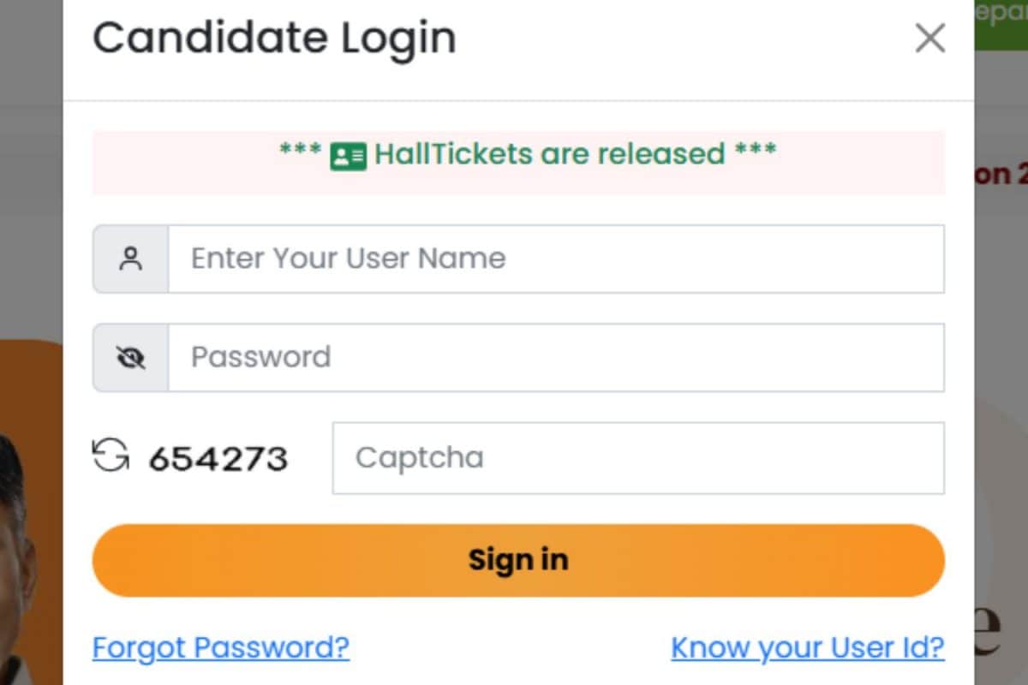The width and height of the screenshot is (1028, 685).
Task: Click the captcha number 654273
Action: 218,459
